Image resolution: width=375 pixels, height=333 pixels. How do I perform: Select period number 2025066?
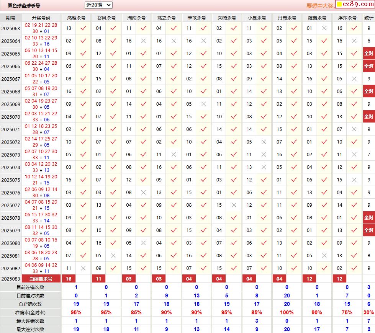[x=11, y=66]
